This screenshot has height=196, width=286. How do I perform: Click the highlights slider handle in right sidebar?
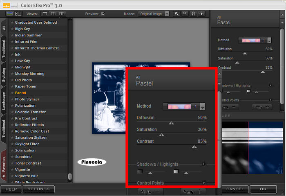coord(257,92)
